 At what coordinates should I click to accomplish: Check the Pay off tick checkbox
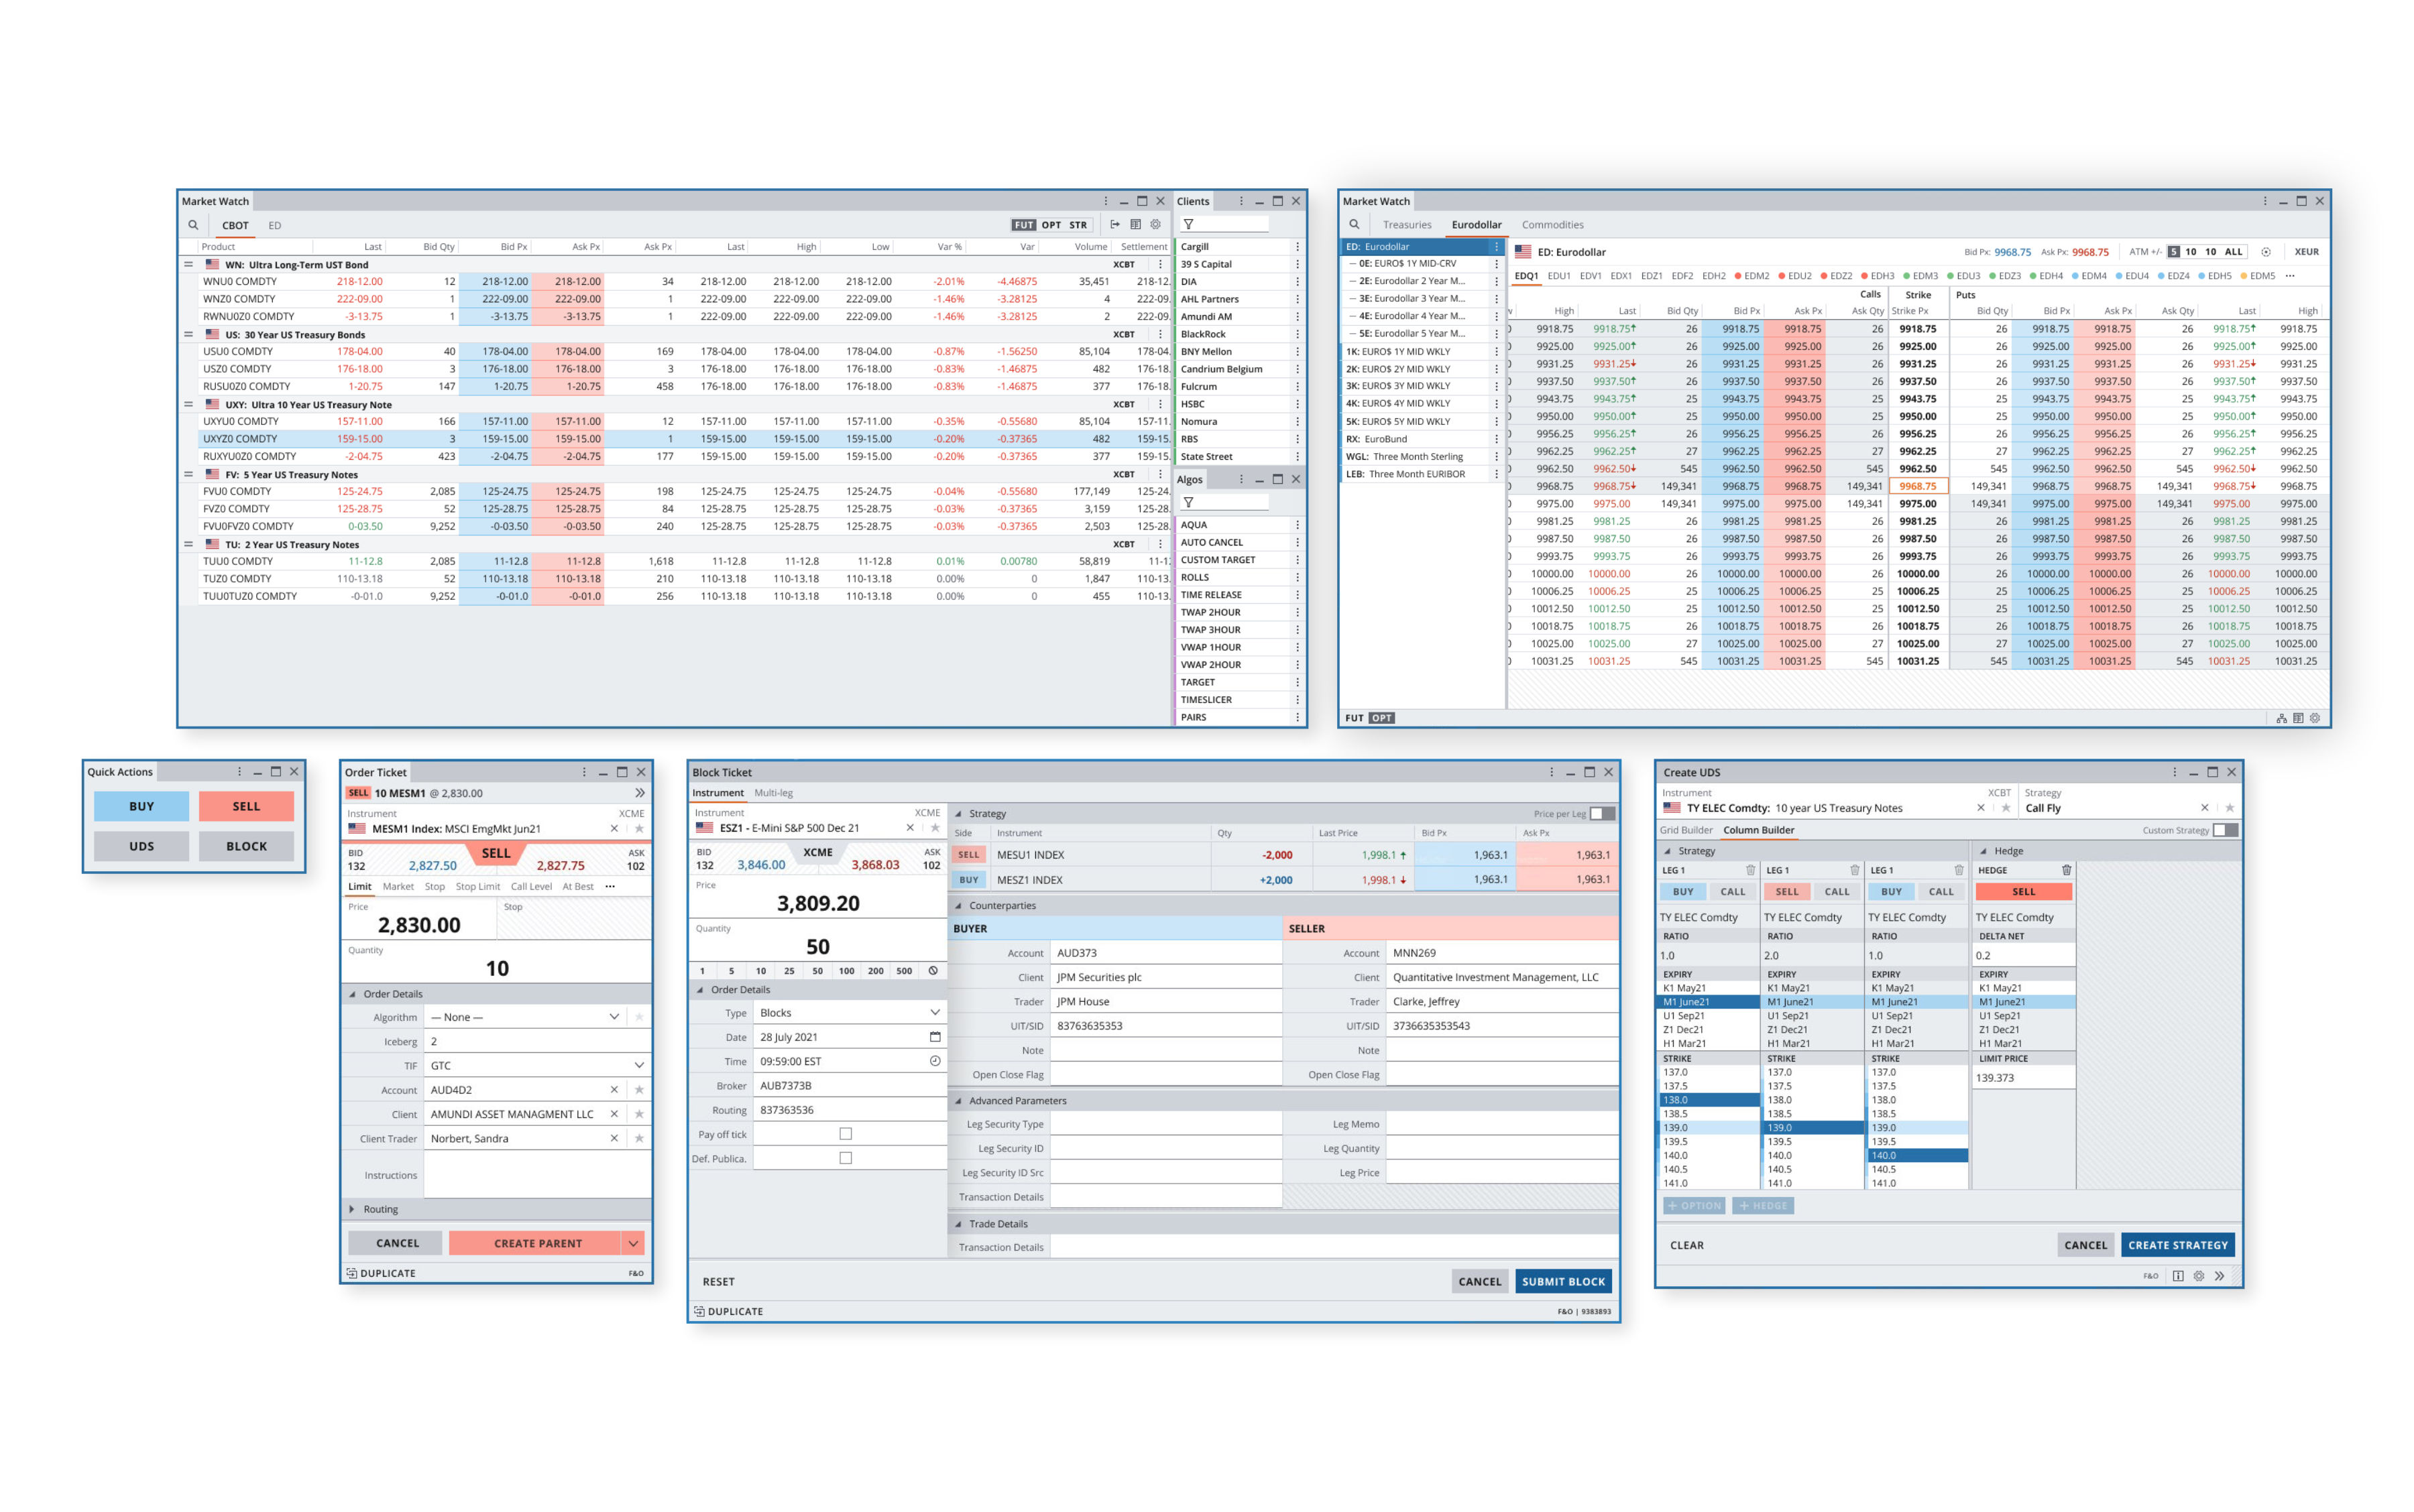846,1134
